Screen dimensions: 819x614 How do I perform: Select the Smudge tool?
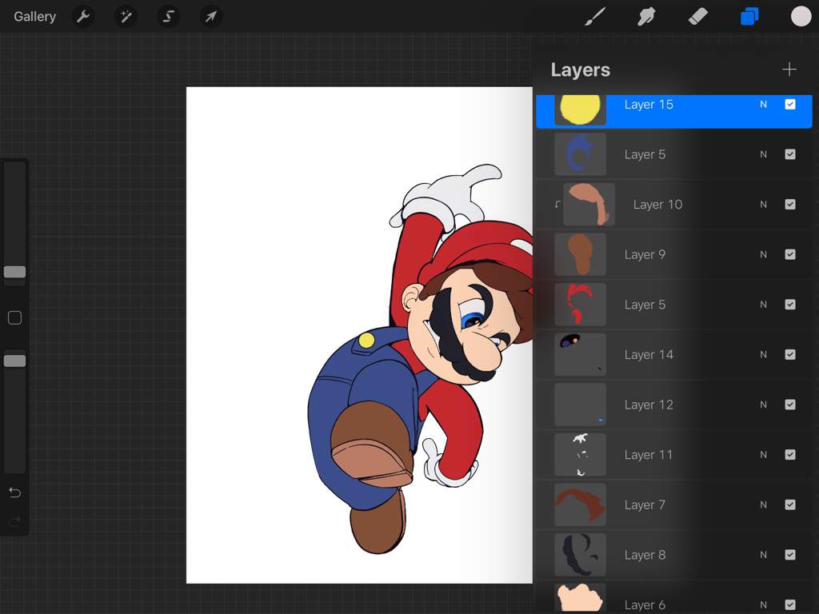pyautogui.click(x=646, y=17)
